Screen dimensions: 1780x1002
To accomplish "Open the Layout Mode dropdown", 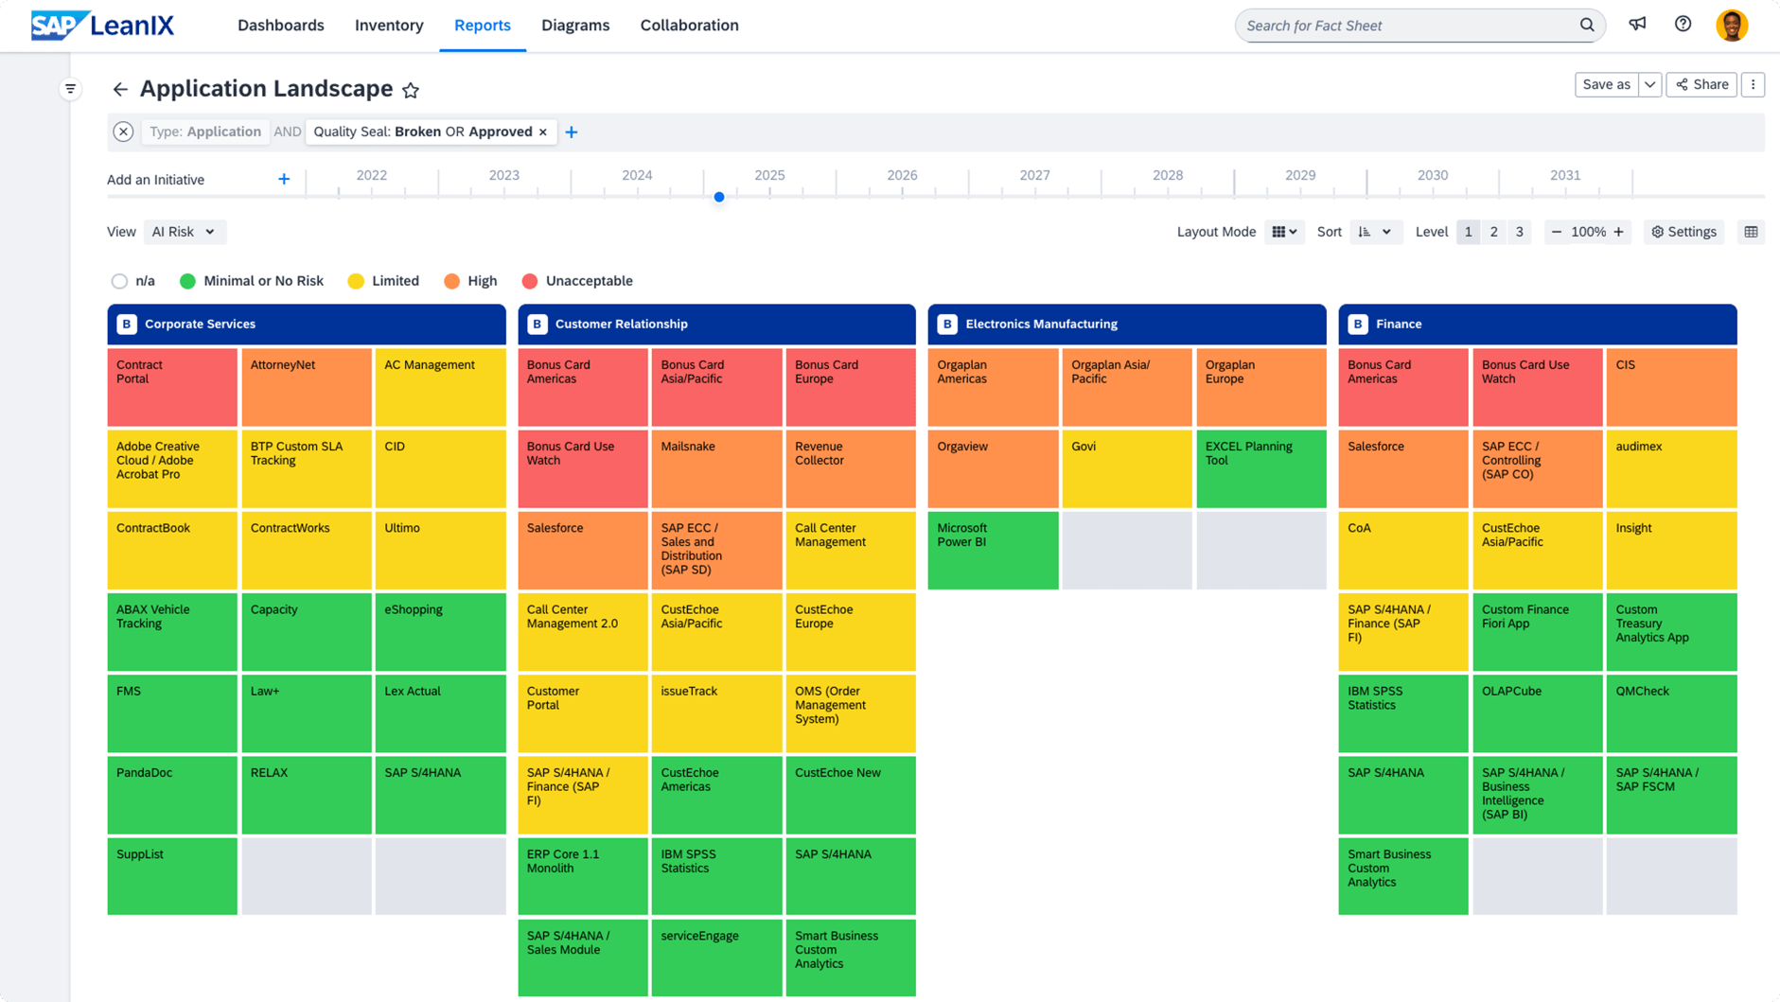I will click(x=1284, y=232).
